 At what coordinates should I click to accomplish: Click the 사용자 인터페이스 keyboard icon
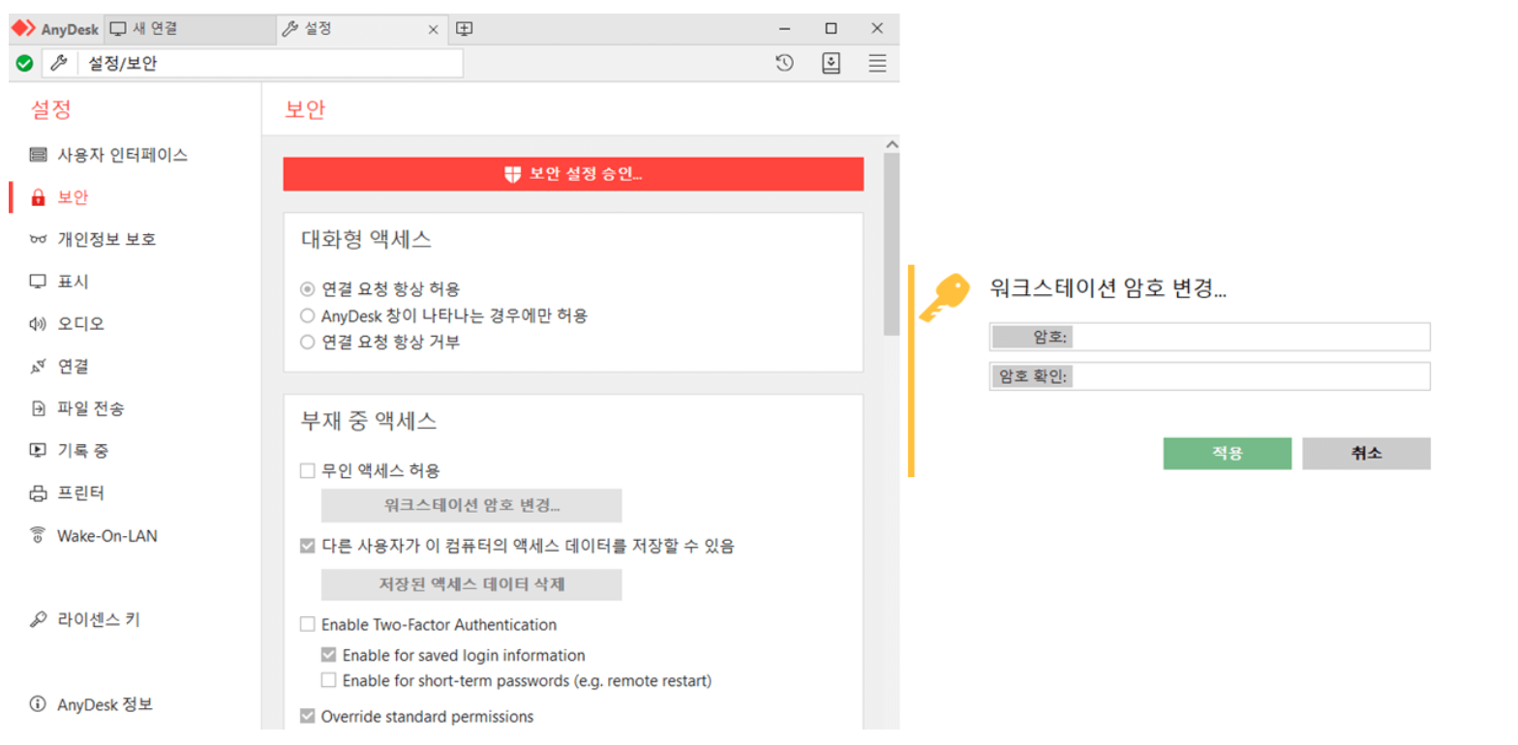coord(38,155)
